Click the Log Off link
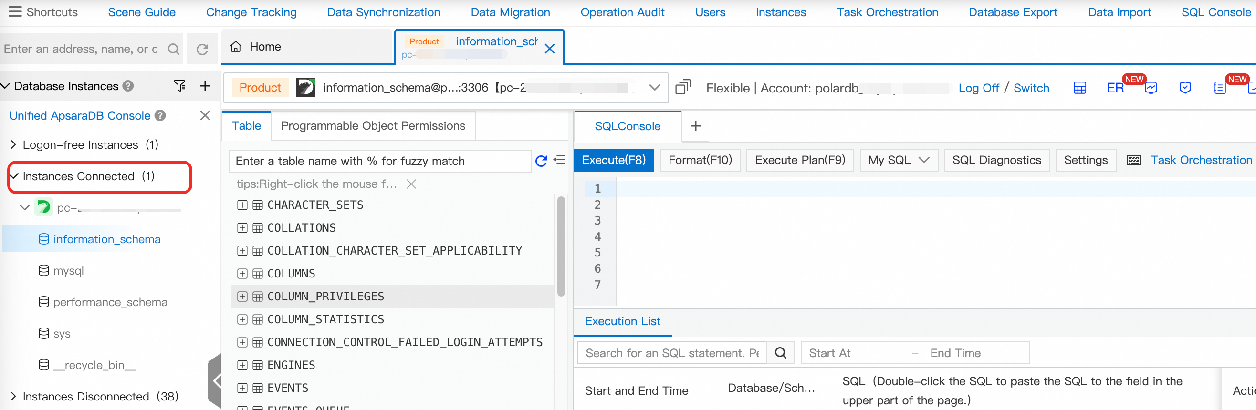 click(978, 88)
